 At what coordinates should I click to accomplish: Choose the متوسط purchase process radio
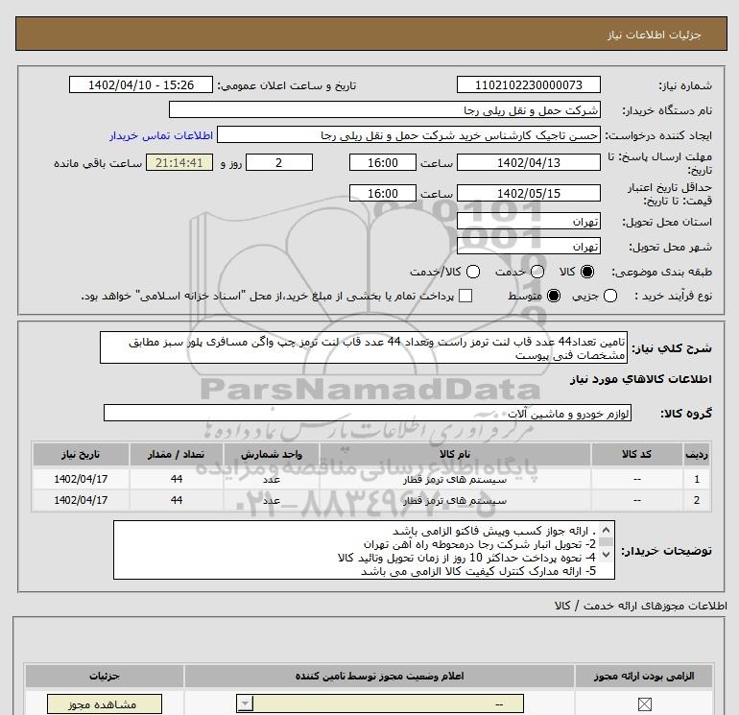[554, 296]
